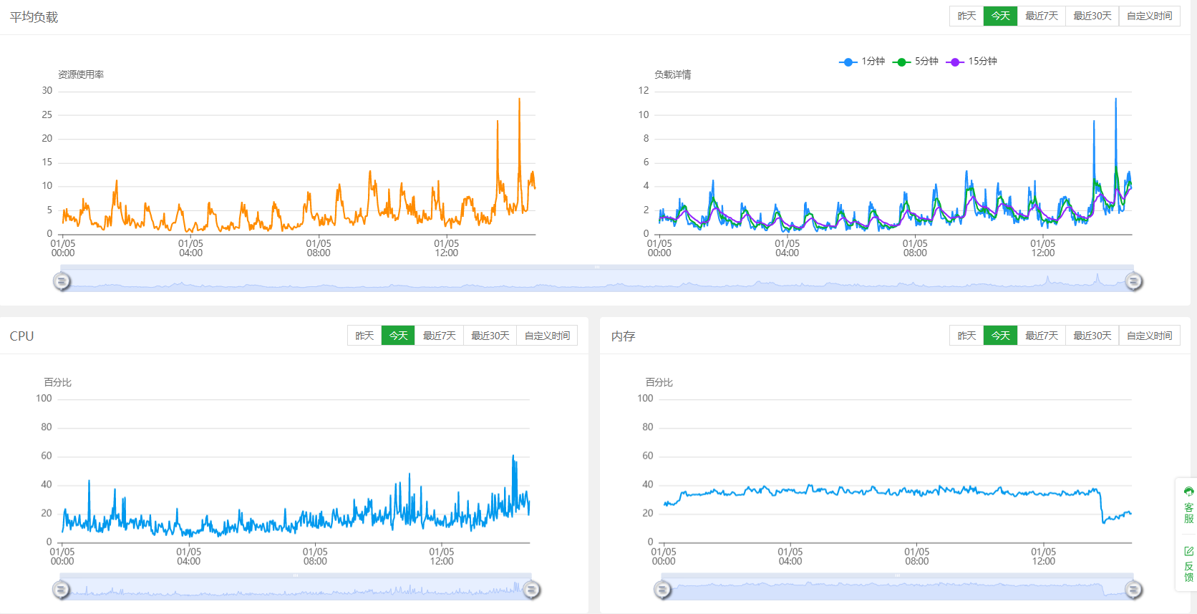1197x614 pixels.
Task: Switch 内存 panel to 最近30天
Action: 1092,336
